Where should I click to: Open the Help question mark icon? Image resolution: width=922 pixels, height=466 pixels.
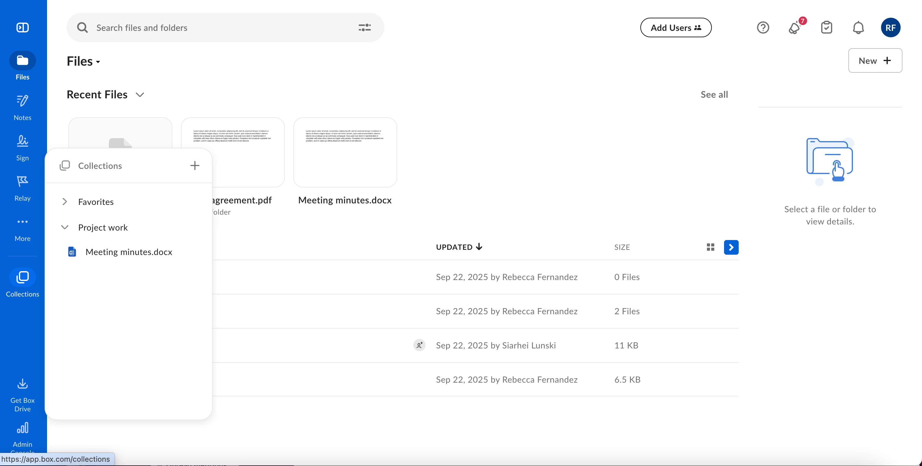pyautogui.click(x=763, y=27)
